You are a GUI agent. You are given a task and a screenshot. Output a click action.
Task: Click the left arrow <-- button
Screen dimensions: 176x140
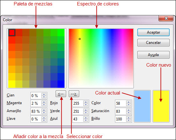point(61,94)
